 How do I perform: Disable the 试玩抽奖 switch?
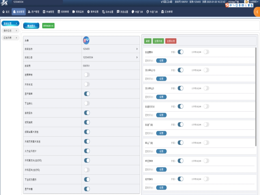(87, 122)
